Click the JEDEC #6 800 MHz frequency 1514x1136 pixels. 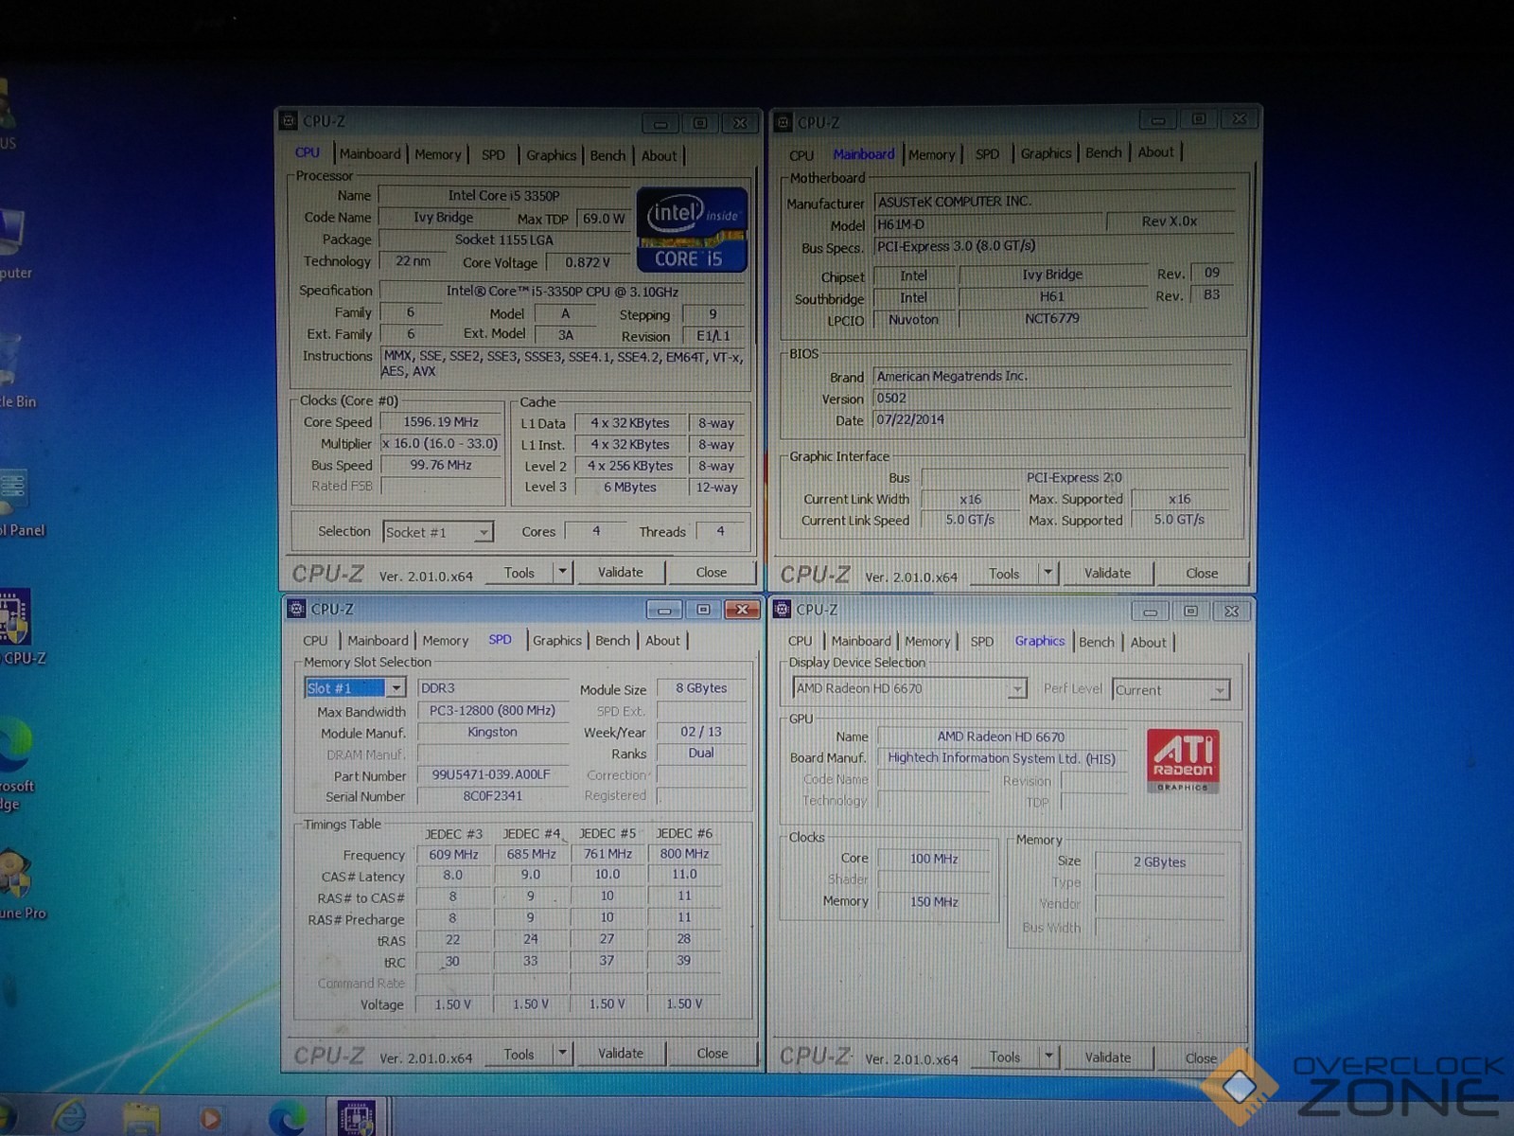tap(684, 854)
